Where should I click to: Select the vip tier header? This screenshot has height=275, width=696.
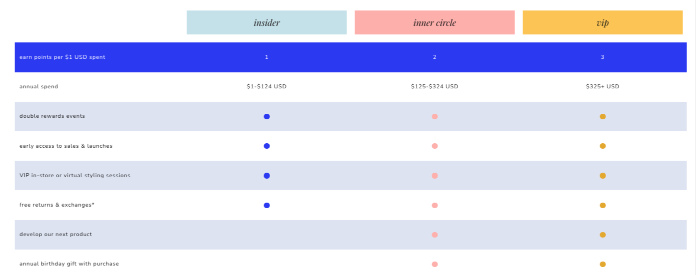[x=602, y=22]
